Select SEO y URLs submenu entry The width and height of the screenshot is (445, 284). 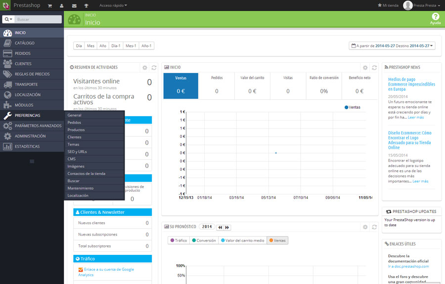coord(94,152)
